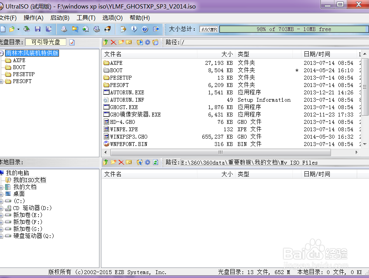Click the horizontal scrollbar thumb in the image list

click(x=221, y=152)
